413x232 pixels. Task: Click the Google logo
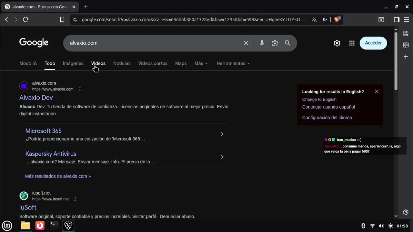(x=34, y=43)
